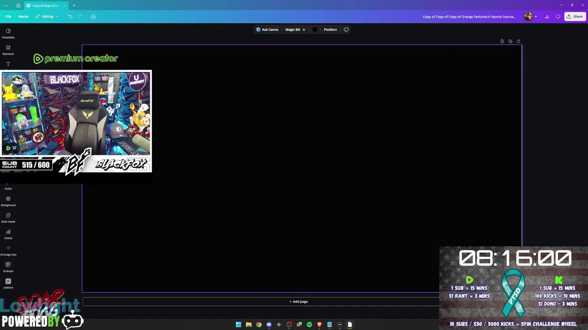Open Brave browser from the taskbar

319,324
